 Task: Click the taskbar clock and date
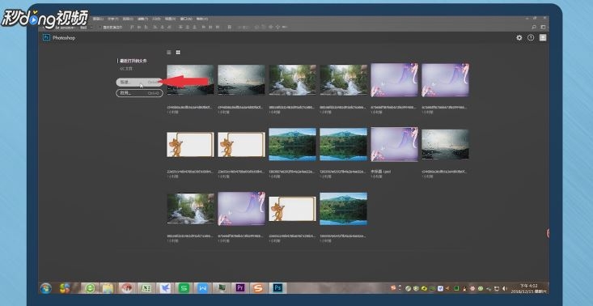point(529,289)
